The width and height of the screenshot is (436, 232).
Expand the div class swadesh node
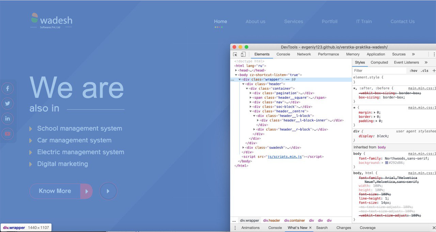pos(243,148)
